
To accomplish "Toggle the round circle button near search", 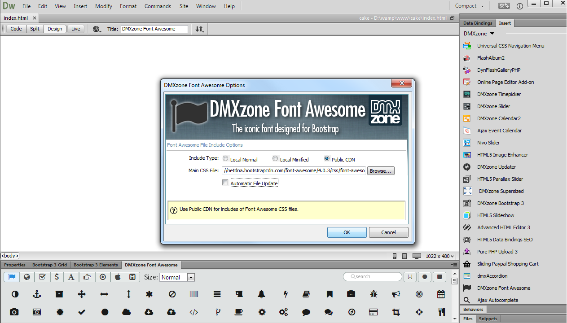I will (425, 277).
